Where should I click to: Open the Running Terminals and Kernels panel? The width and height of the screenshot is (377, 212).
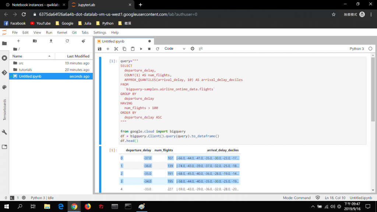coord(4,58)
